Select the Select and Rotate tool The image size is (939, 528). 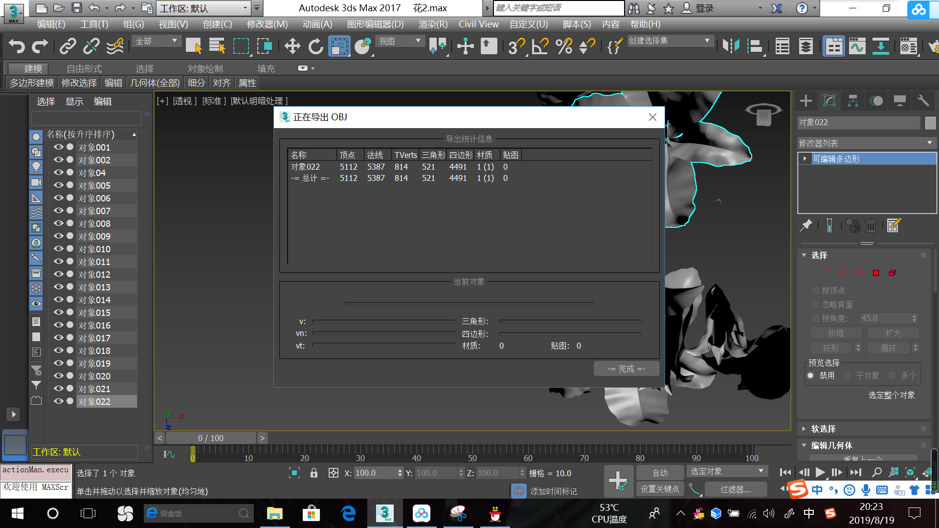click(x=315, y=46)
